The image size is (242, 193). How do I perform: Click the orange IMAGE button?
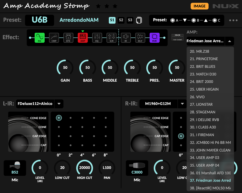pos(199,6)
